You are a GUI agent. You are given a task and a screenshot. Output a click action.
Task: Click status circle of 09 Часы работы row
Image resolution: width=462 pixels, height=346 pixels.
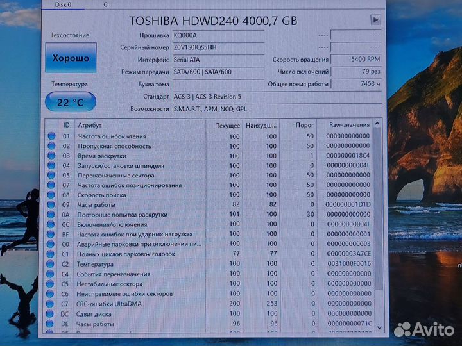pyautogui.click(x=51, y=204)
